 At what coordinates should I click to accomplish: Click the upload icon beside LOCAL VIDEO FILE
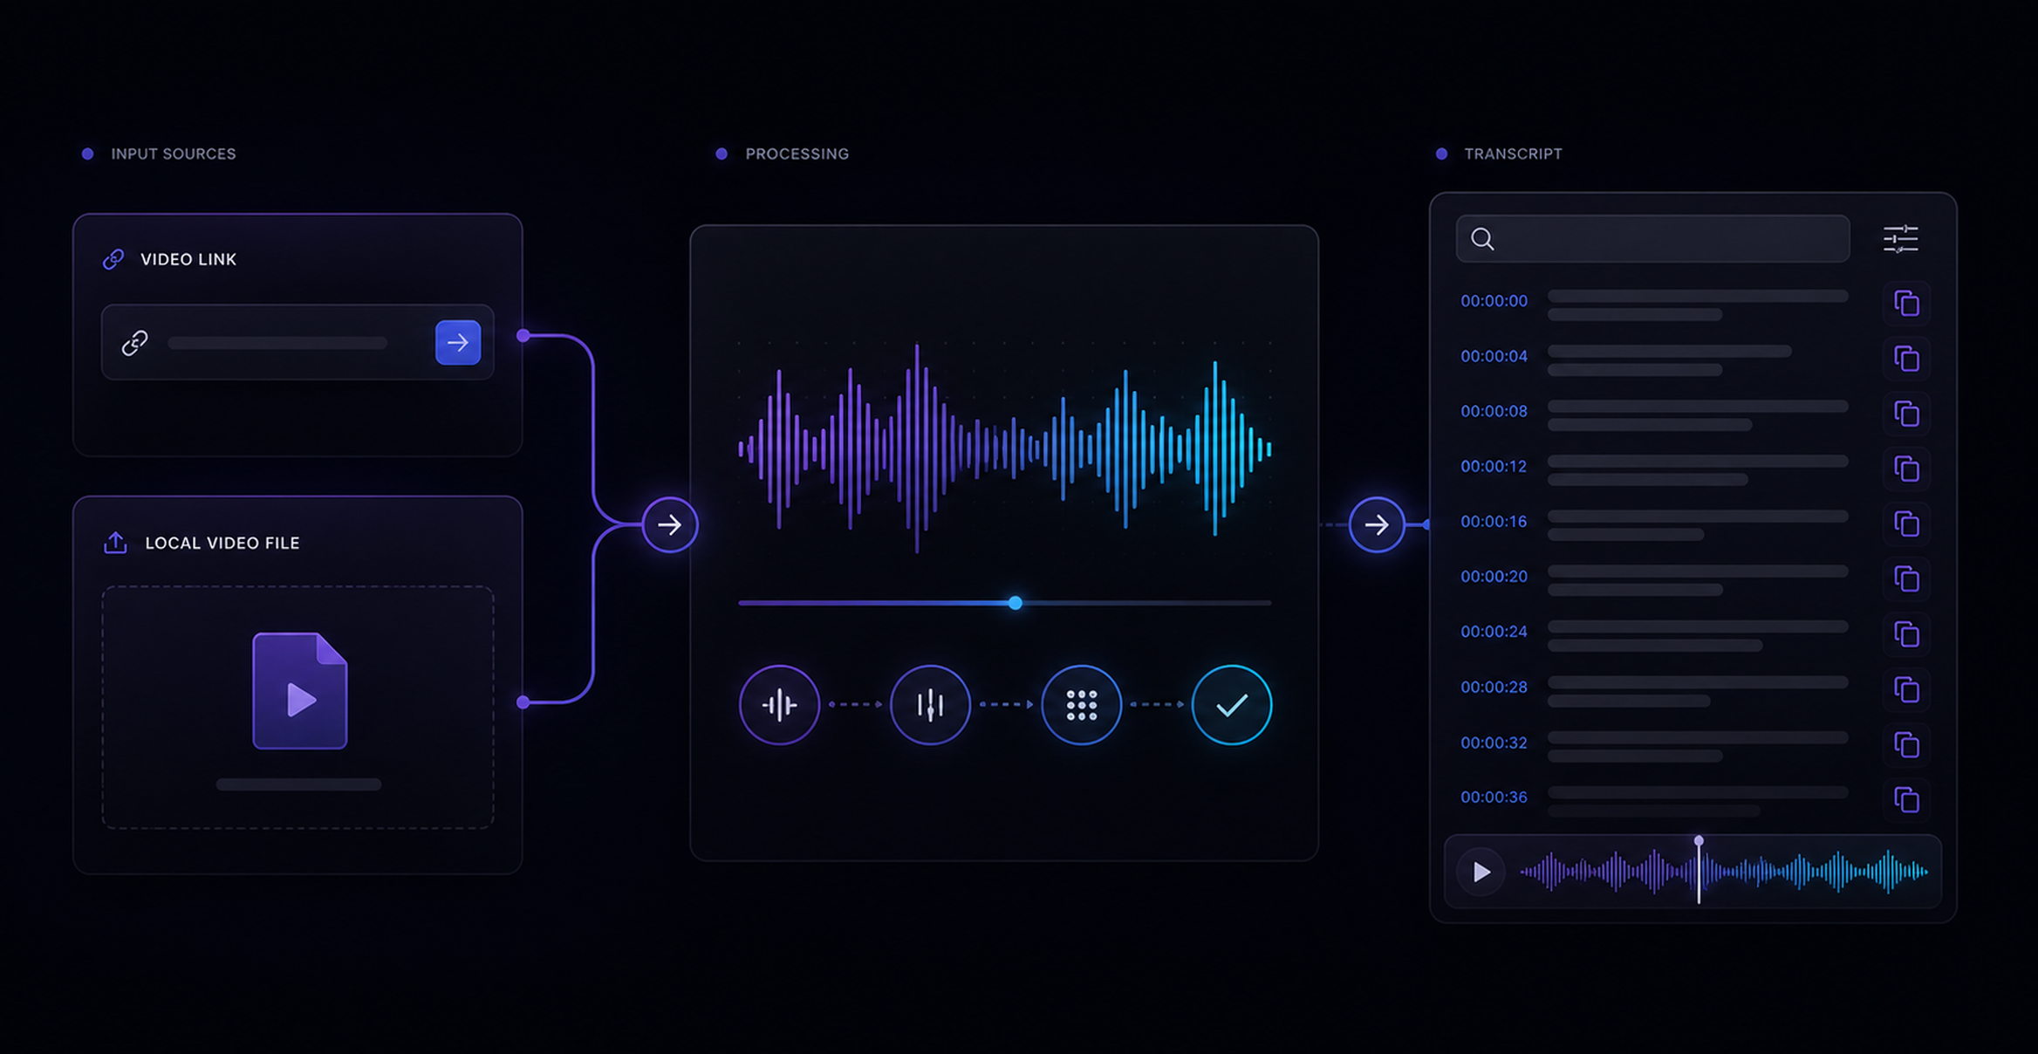[x=115, y=543]
